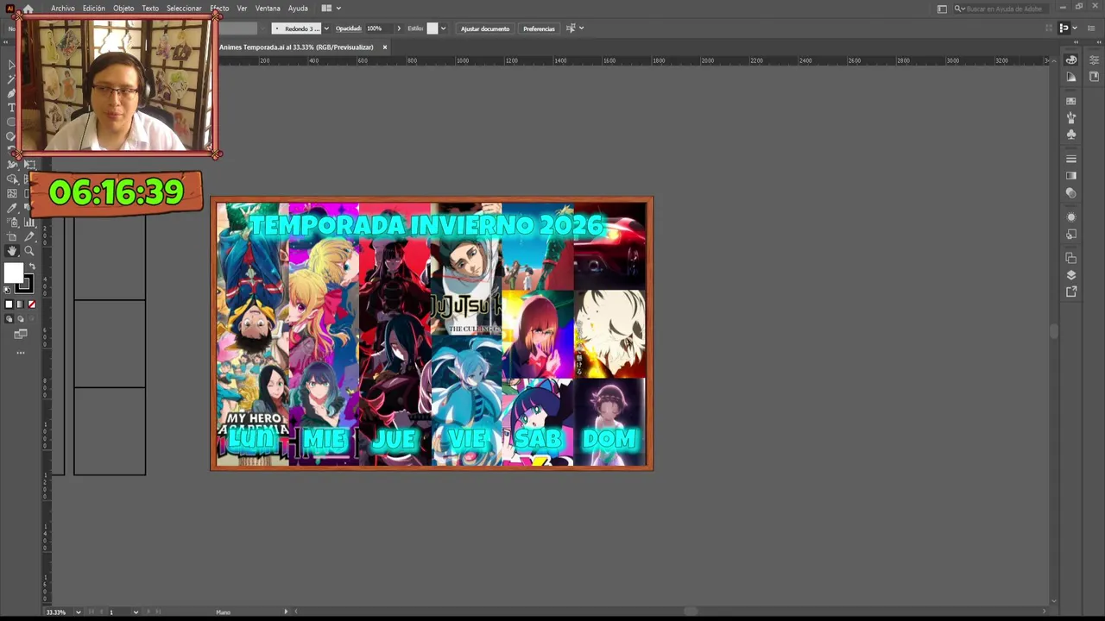Switch to Animes Temporada.ai document tab
Image resolution: width=1105 pixels, height=621 pixels.
tap(296, 47)
